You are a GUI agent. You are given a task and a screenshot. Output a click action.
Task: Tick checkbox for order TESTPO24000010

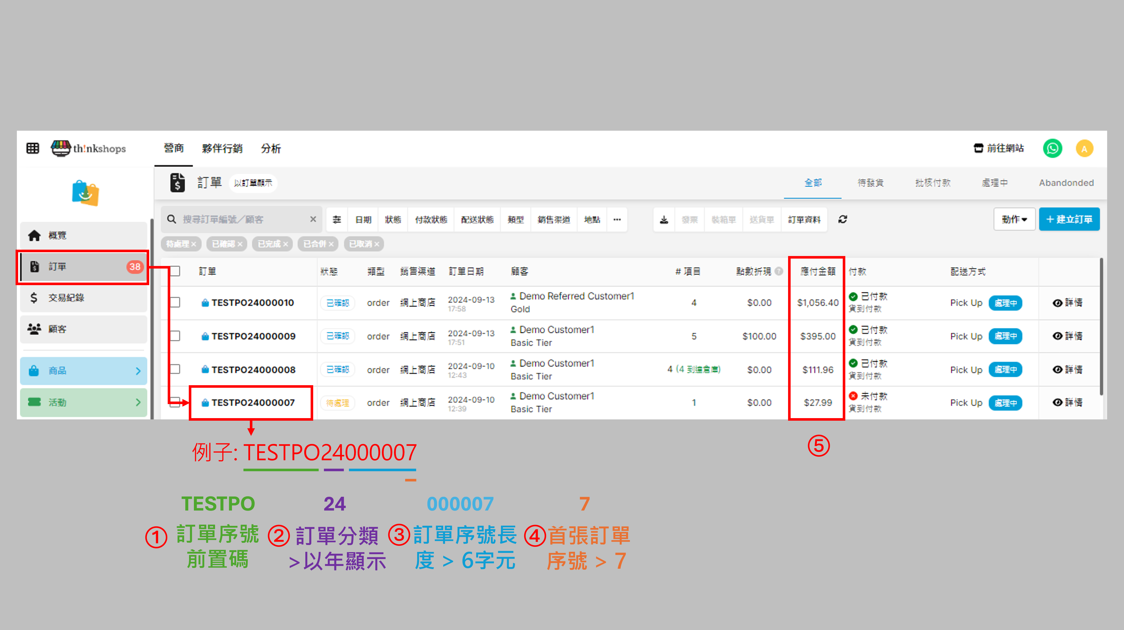pyautogui.click(x=175, y=302)
